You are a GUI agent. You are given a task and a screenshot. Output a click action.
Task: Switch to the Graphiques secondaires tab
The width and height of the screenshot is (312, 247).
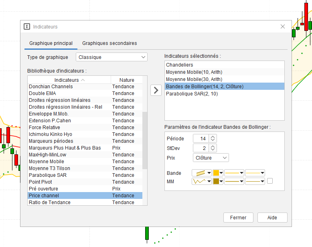coord(109,43)
